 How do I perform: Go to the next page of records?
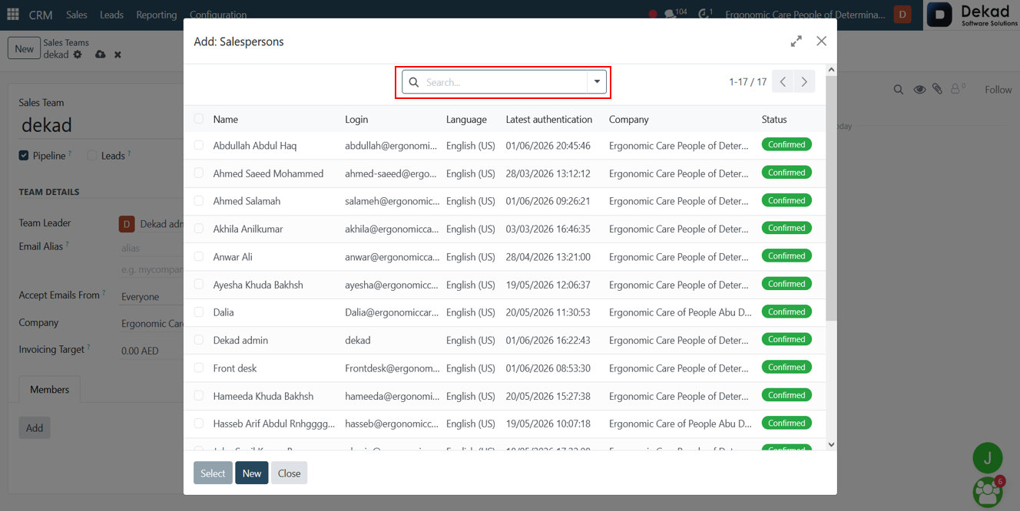pos(804,82)
